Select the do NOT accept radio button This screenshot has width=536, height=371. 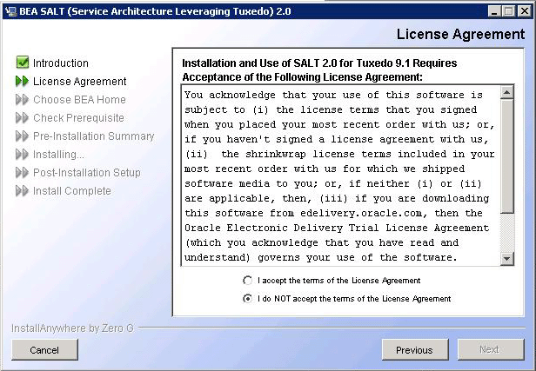click(x=247, y=299)
